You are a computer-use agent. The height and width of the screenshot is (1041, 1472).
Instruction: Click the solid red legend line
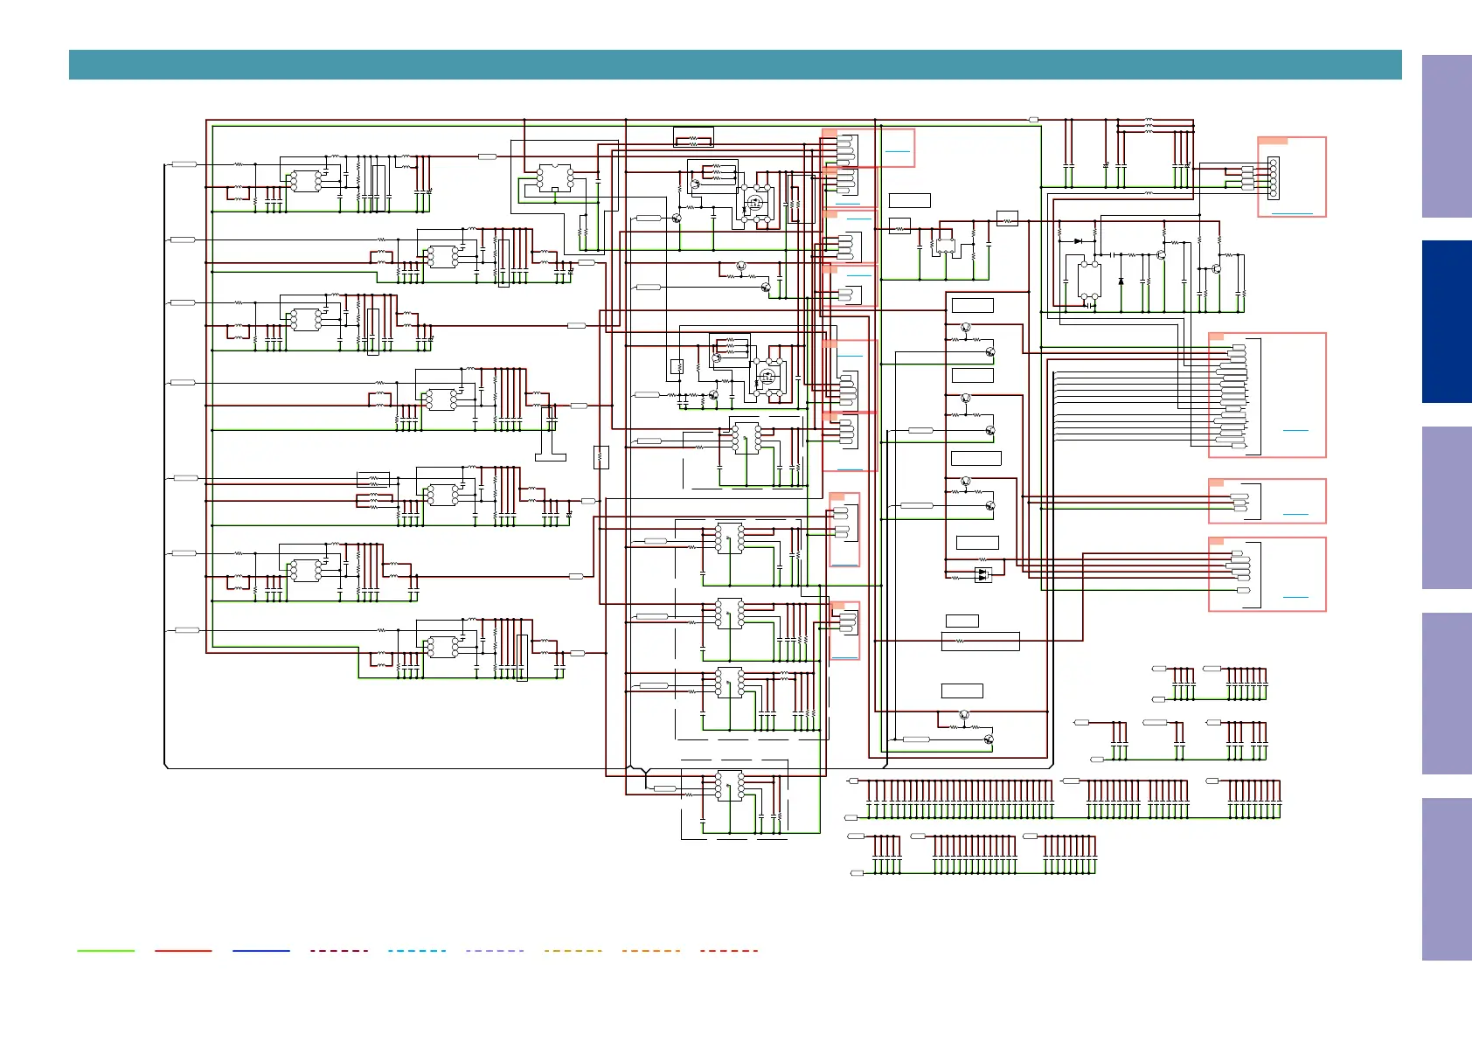(184, 950)
